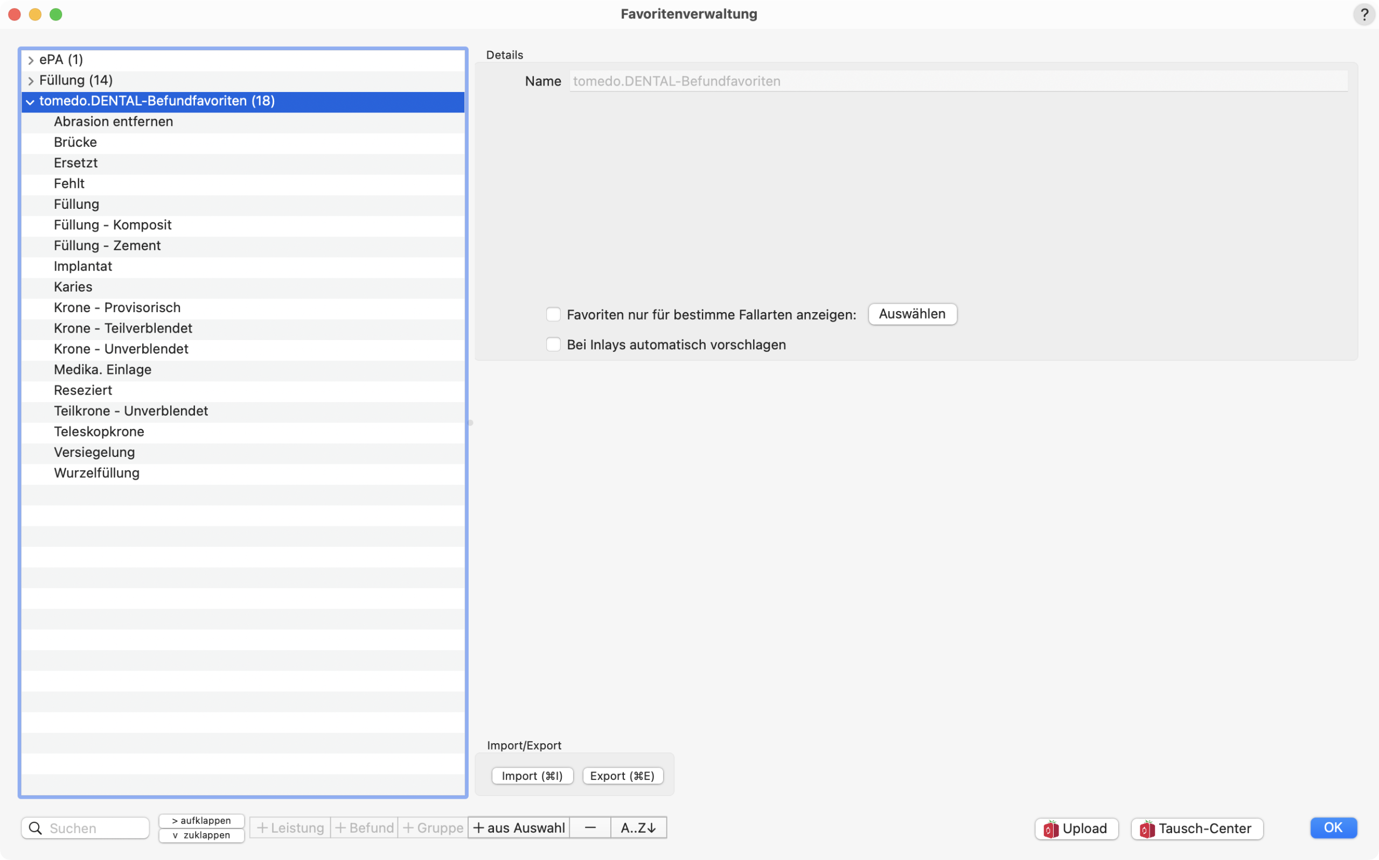The image size is (1379, 860).
Task: Click the Export button
Action: (x=622, y=776)
